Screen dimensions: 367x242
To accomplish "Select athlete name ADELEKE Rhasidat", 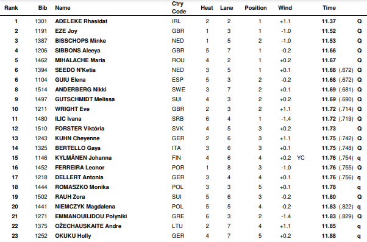I will pyautogui.click(x=81, y=21).
